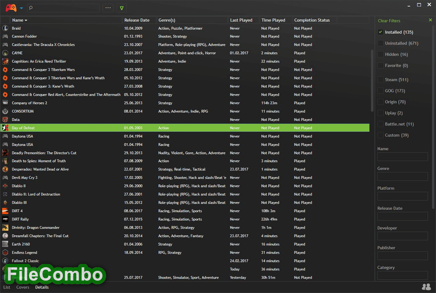Image resolution: width=436 pixels, height=293 pixels.
Task: Click the Devil May Cry 3 icon
Action: (x=5, y=178)
